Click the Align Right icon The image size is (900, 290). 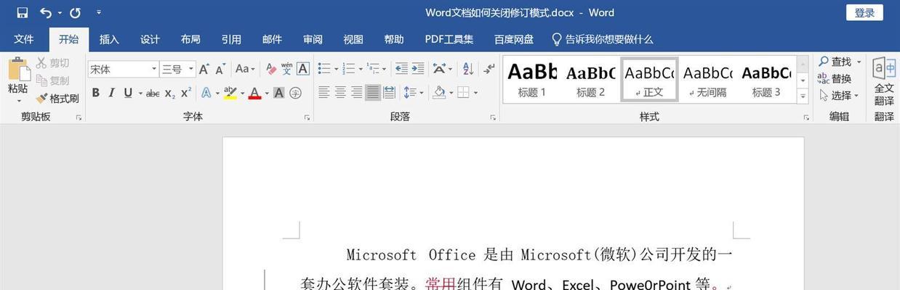tap(356, 93)
